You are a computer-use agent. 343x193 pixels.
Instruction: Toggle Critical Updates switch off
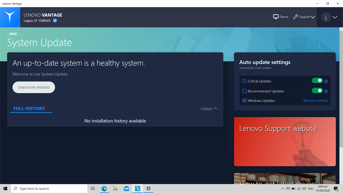(317, 81)
